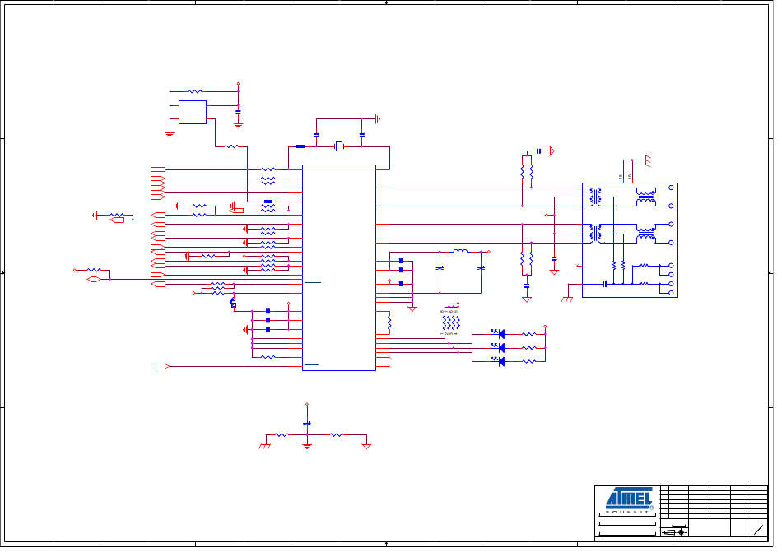This screenshot has height=552, width=782.
Task: Click the Atmel logo in the title block
Action: point(629,499)
